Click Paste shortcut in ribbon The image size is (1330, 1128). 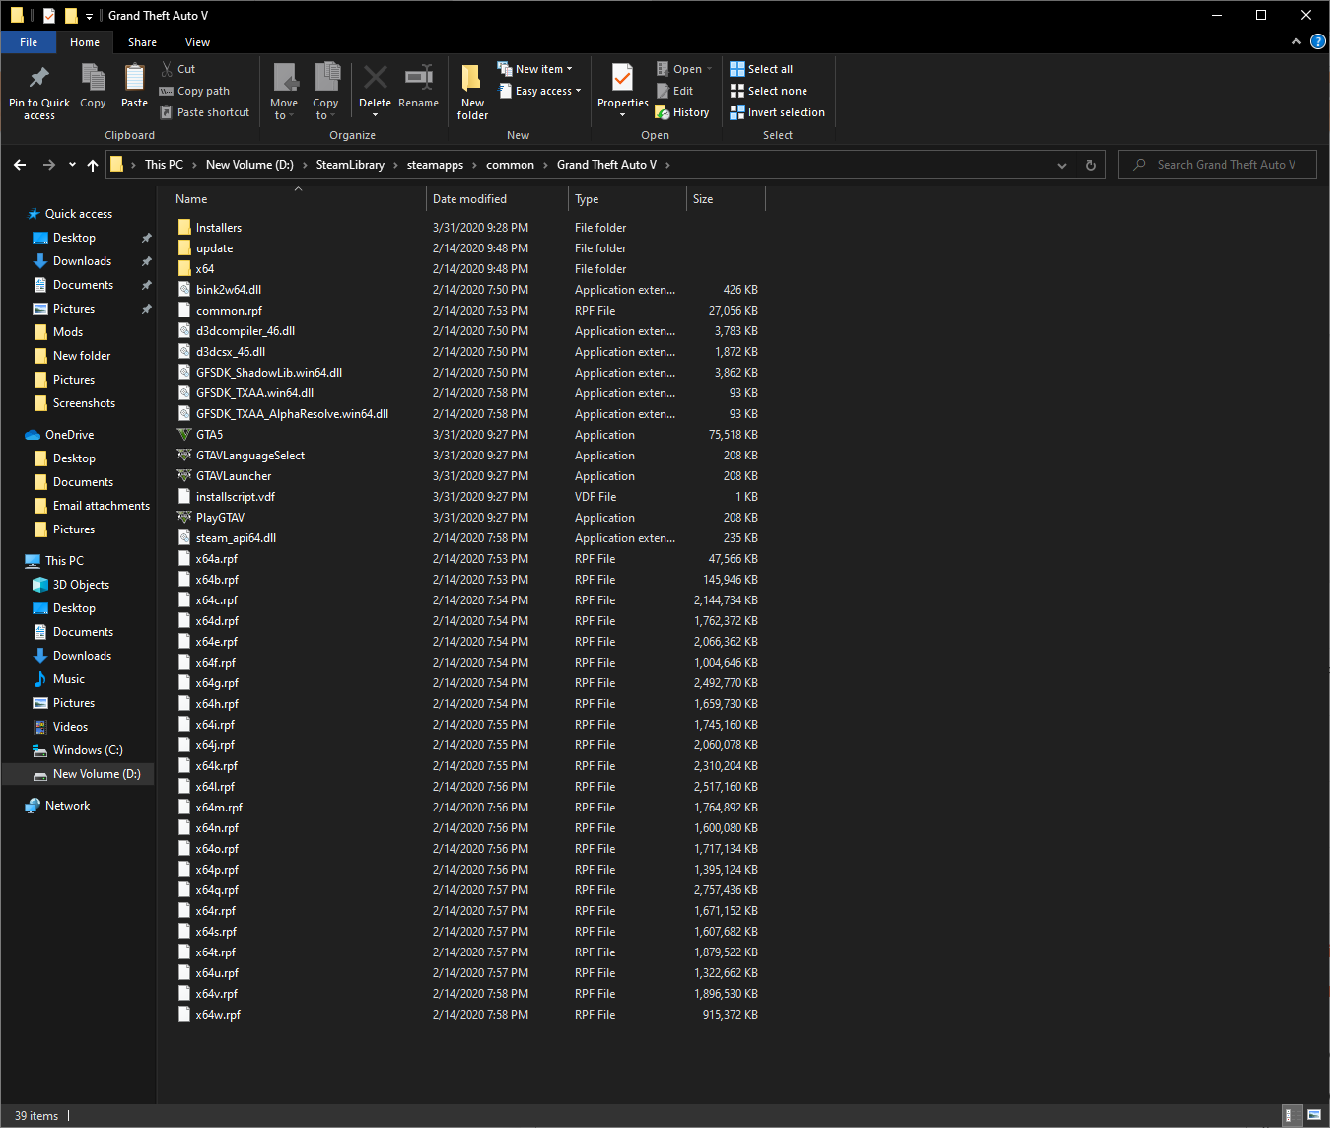point(204,112)
